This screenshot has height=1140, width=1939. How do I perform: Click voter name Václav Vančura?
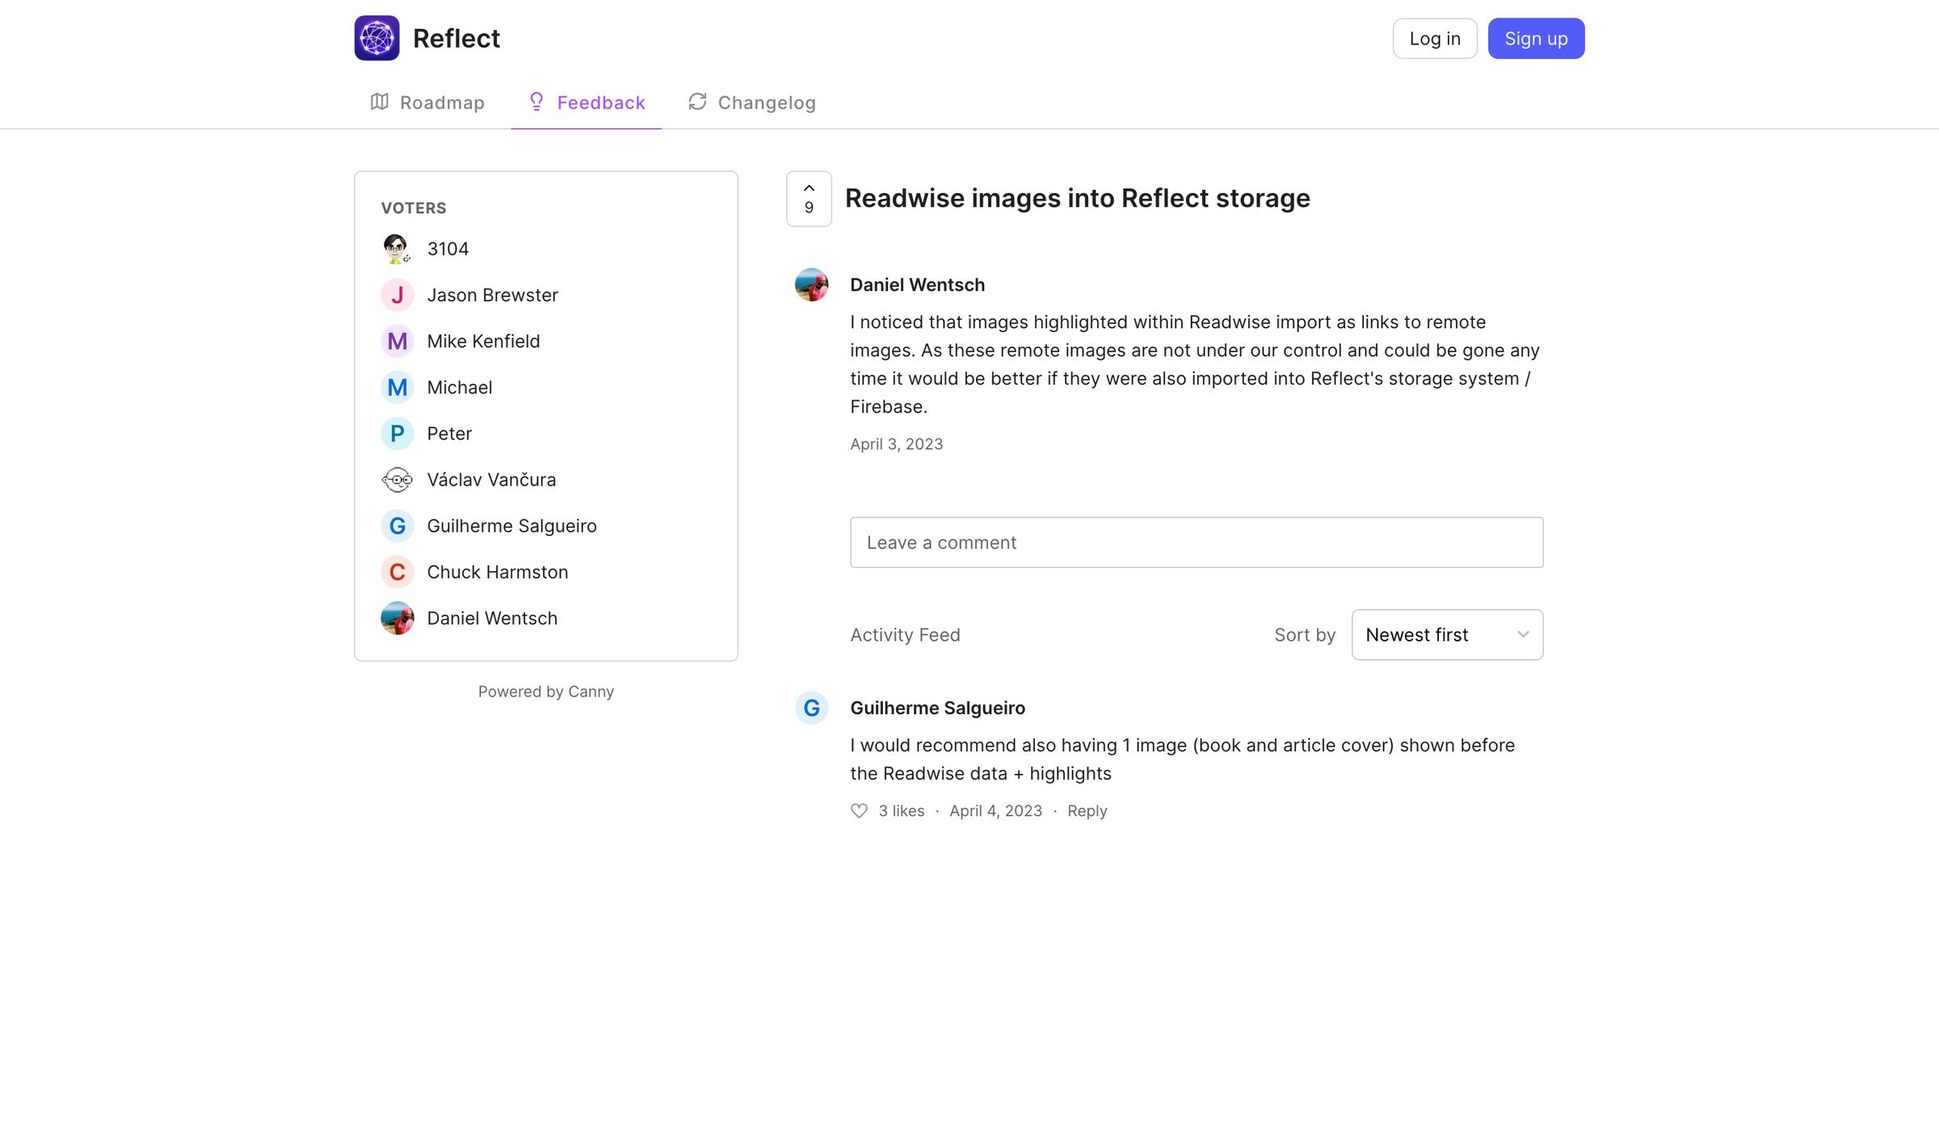click(491, 480)
